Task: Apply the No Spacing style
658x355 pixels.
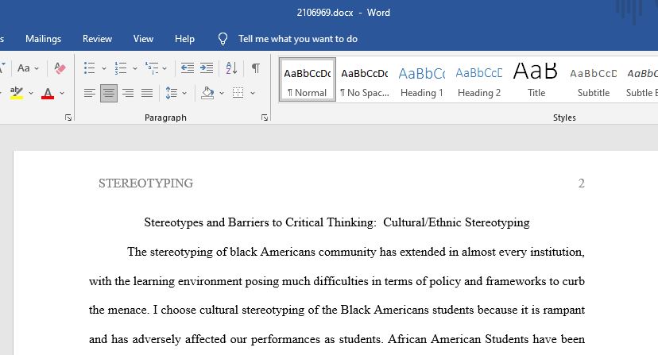Action: point(364,79)
